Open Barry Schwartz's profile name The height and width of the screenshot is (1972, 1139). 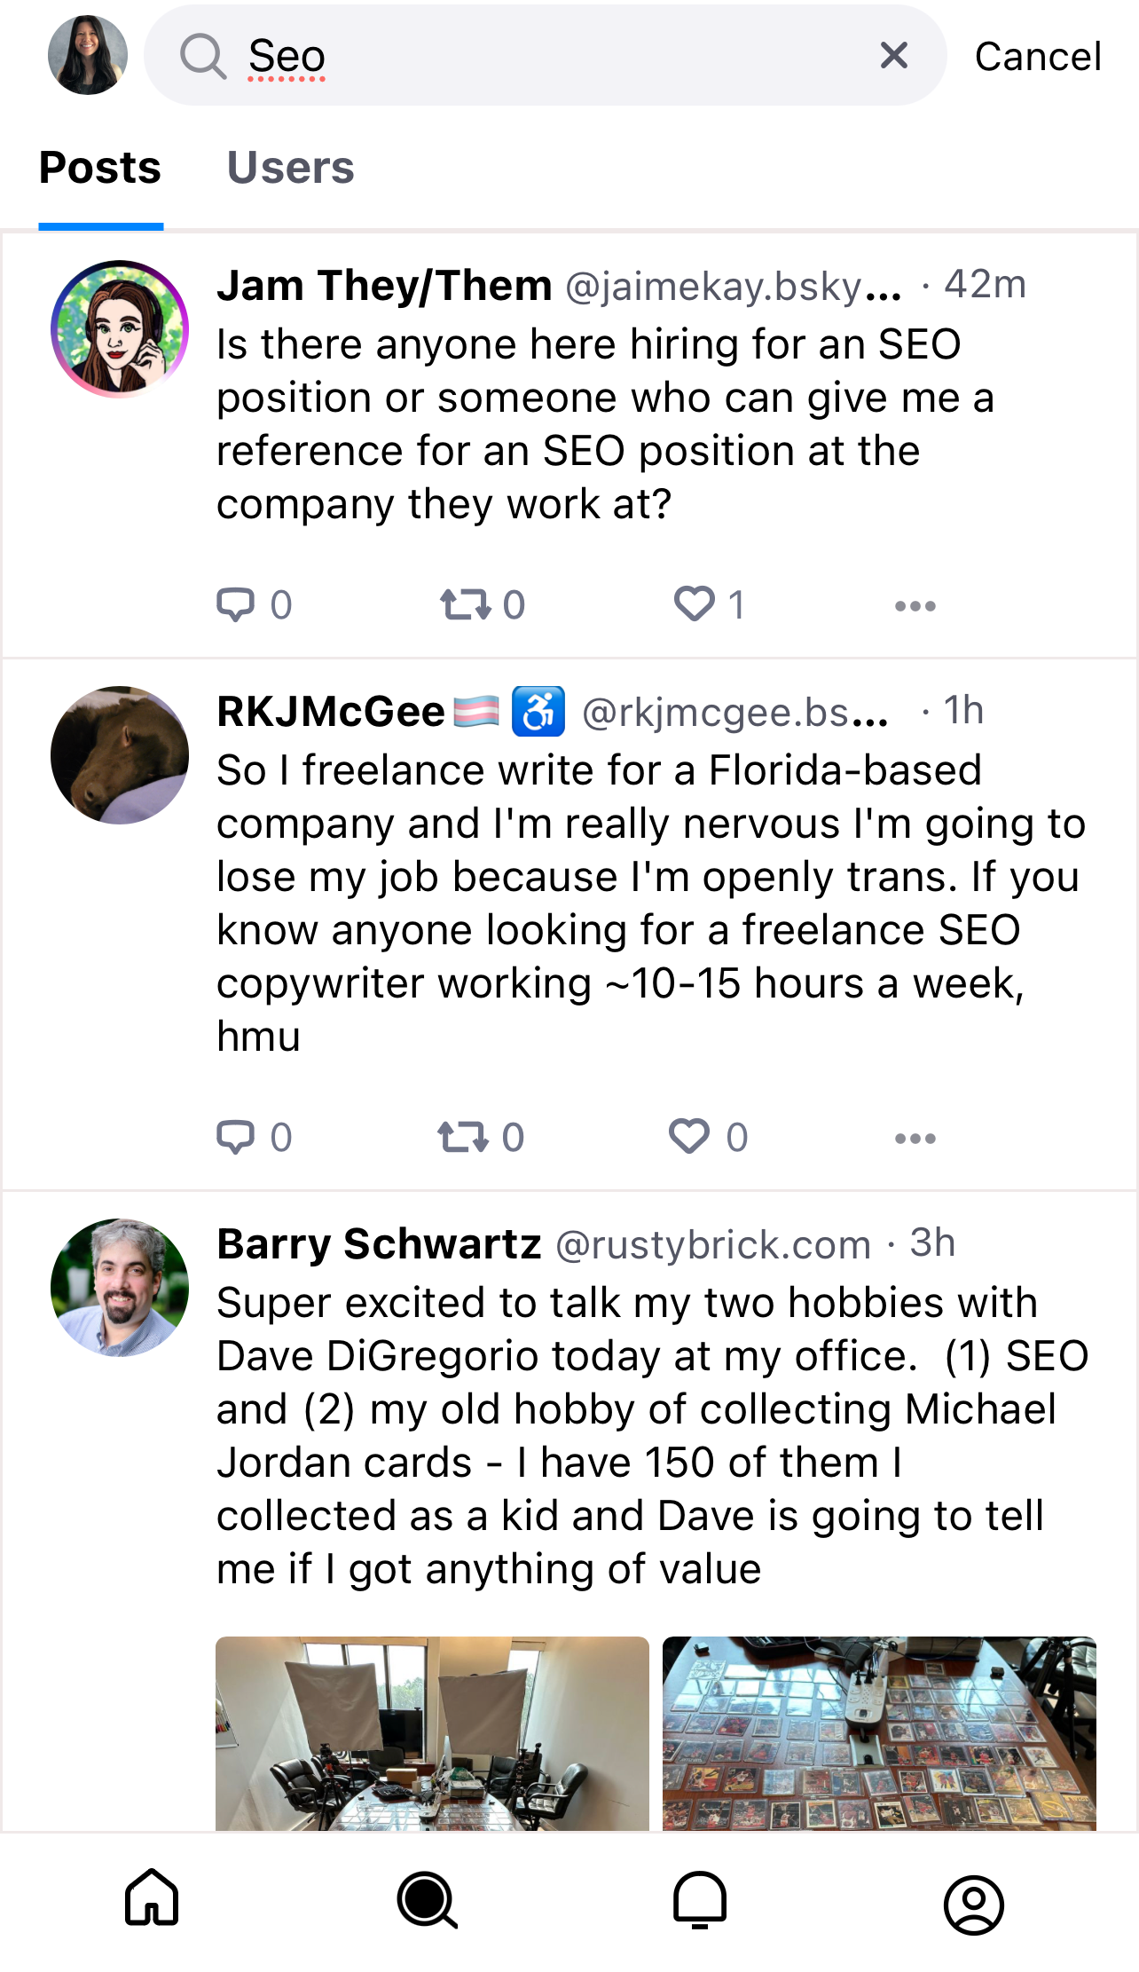coord(379,1244)
